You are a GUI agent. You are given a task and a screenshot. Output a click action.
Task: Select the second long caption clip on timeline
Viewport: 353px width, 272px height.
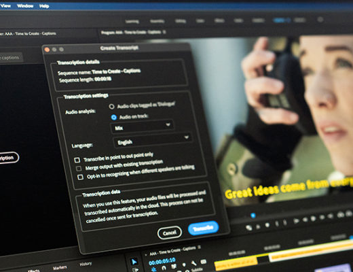[311, 252]
